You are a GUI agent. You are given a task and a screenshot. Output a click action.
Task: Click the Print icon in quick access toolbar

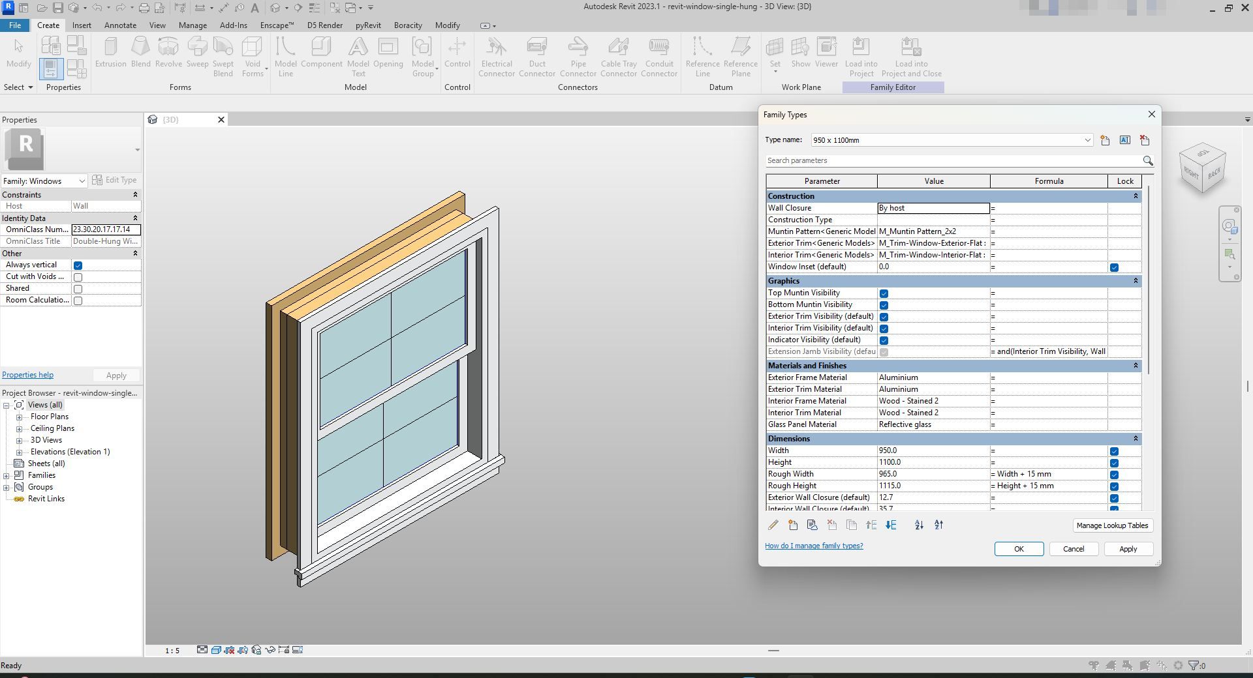point(144,8)
